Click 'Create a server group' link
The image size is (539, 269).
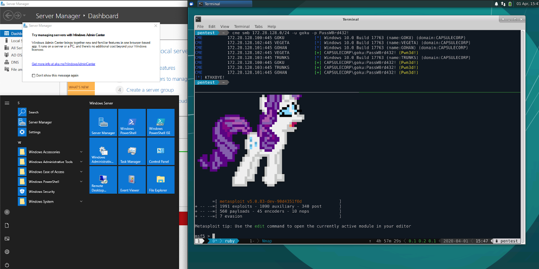click(150, 90)
